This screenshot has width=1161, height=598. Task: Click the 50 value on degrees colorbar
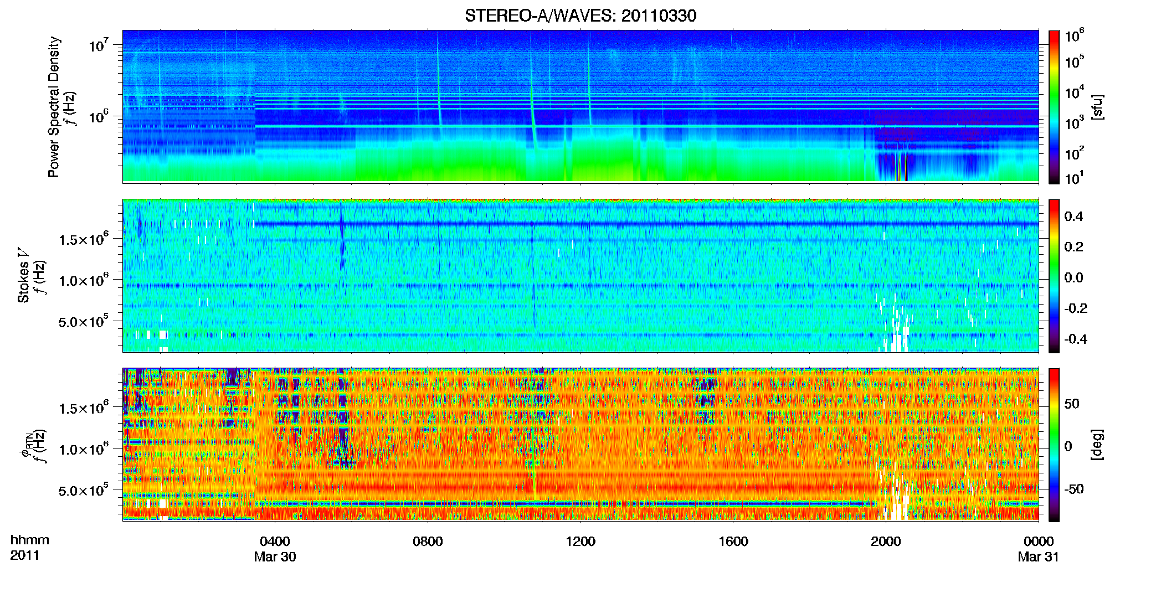tap(1072, 404)
